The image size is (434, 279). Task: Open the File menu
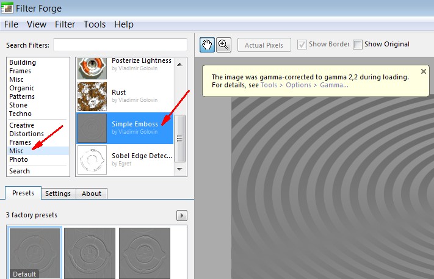pyautogui.click(x=12, y=24)
